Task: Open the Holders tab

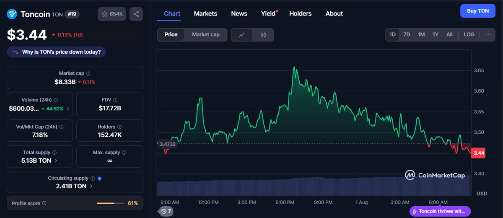Action: [300, 13]
